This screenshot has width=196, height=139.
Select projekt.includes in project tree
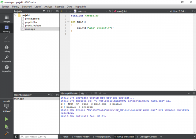(x=33, y=26)
